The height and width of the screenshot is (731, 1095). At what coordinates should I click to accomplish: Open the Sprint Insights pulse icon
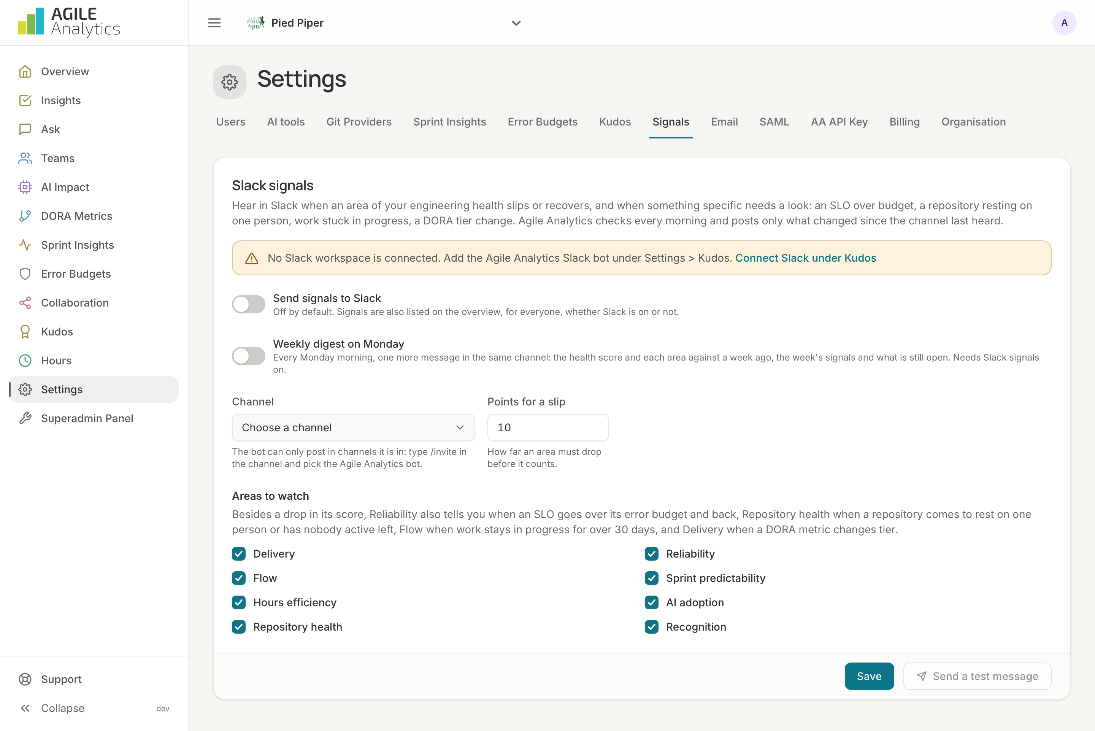point(25,245)
